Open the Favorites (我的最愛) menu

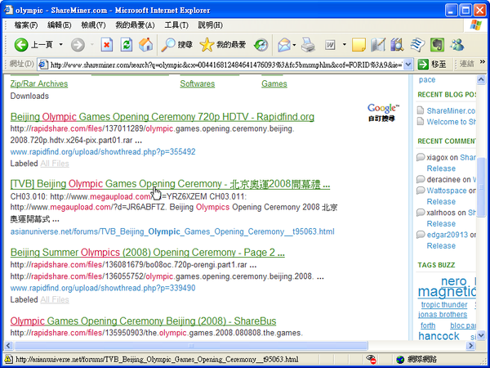point(135,25)
